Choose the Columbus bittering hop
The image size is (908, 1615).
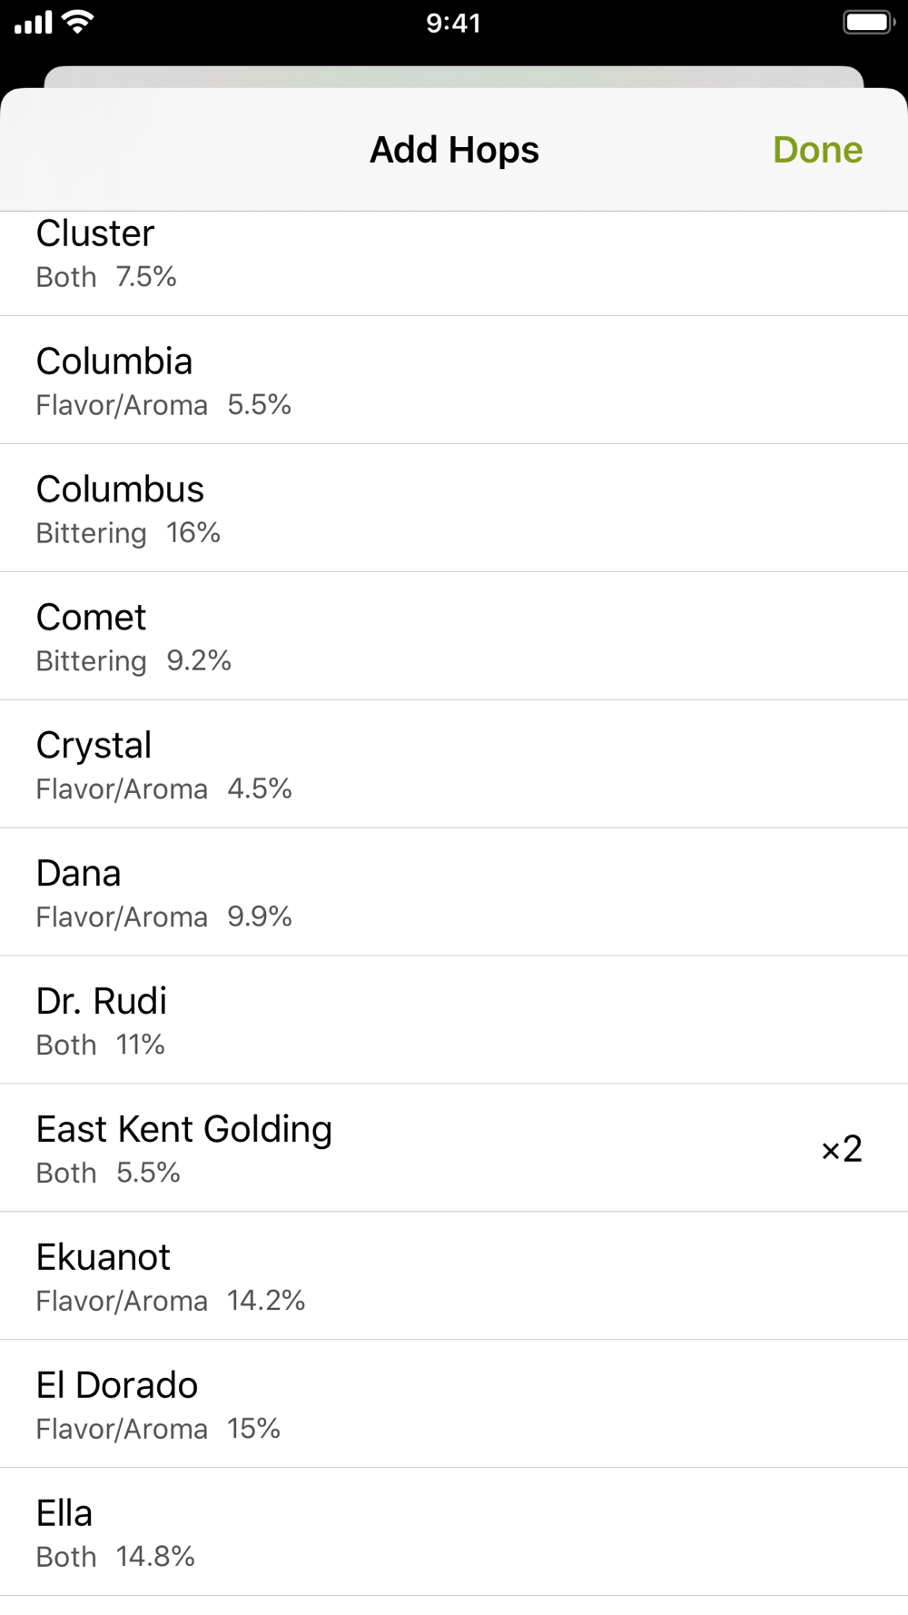[x=454, y=509]
